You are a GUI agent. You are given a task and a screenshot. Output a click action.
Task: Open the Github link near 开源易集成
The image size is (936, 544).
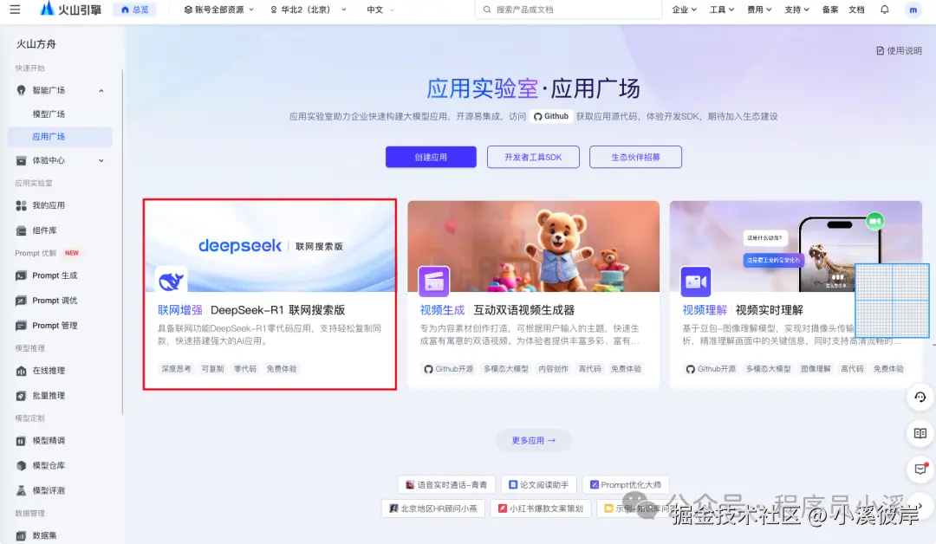coord(549,114)
